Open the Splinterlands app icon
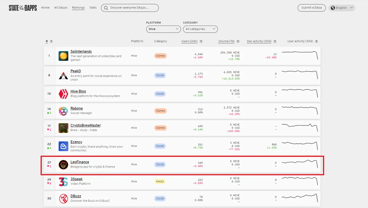Image resolution: width=368 pixels, height=208 pixels. click(x=63, y=56)
